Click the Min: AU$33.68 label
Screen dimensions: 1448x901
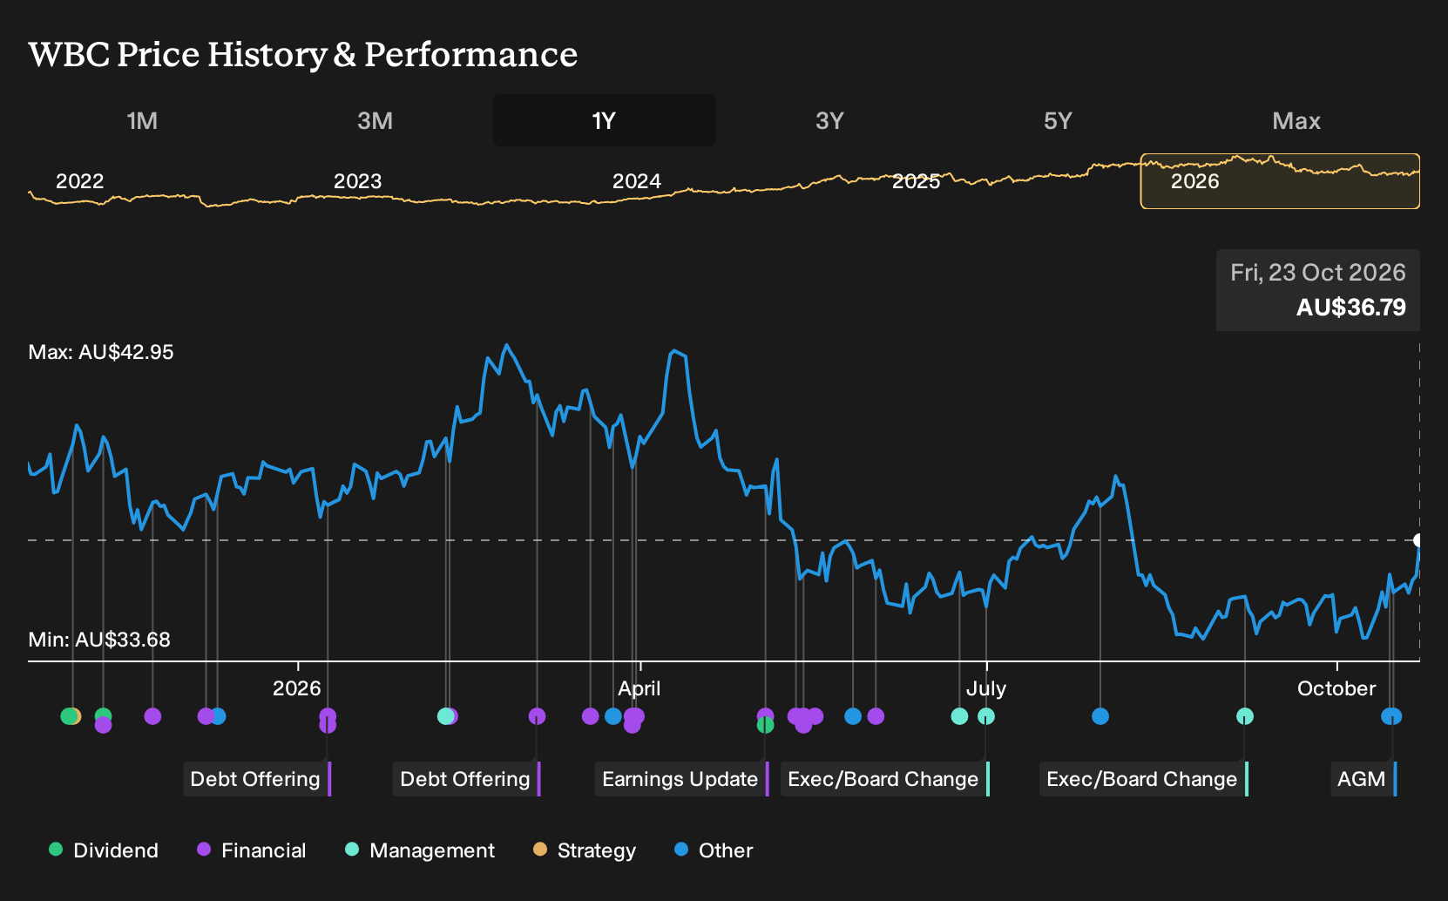99,640
